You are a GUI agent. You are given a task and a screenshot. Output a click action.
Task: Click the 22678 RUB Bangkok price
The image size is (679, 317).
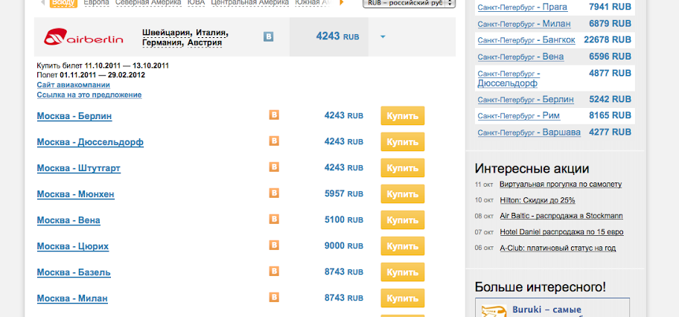tap(607, 40)
